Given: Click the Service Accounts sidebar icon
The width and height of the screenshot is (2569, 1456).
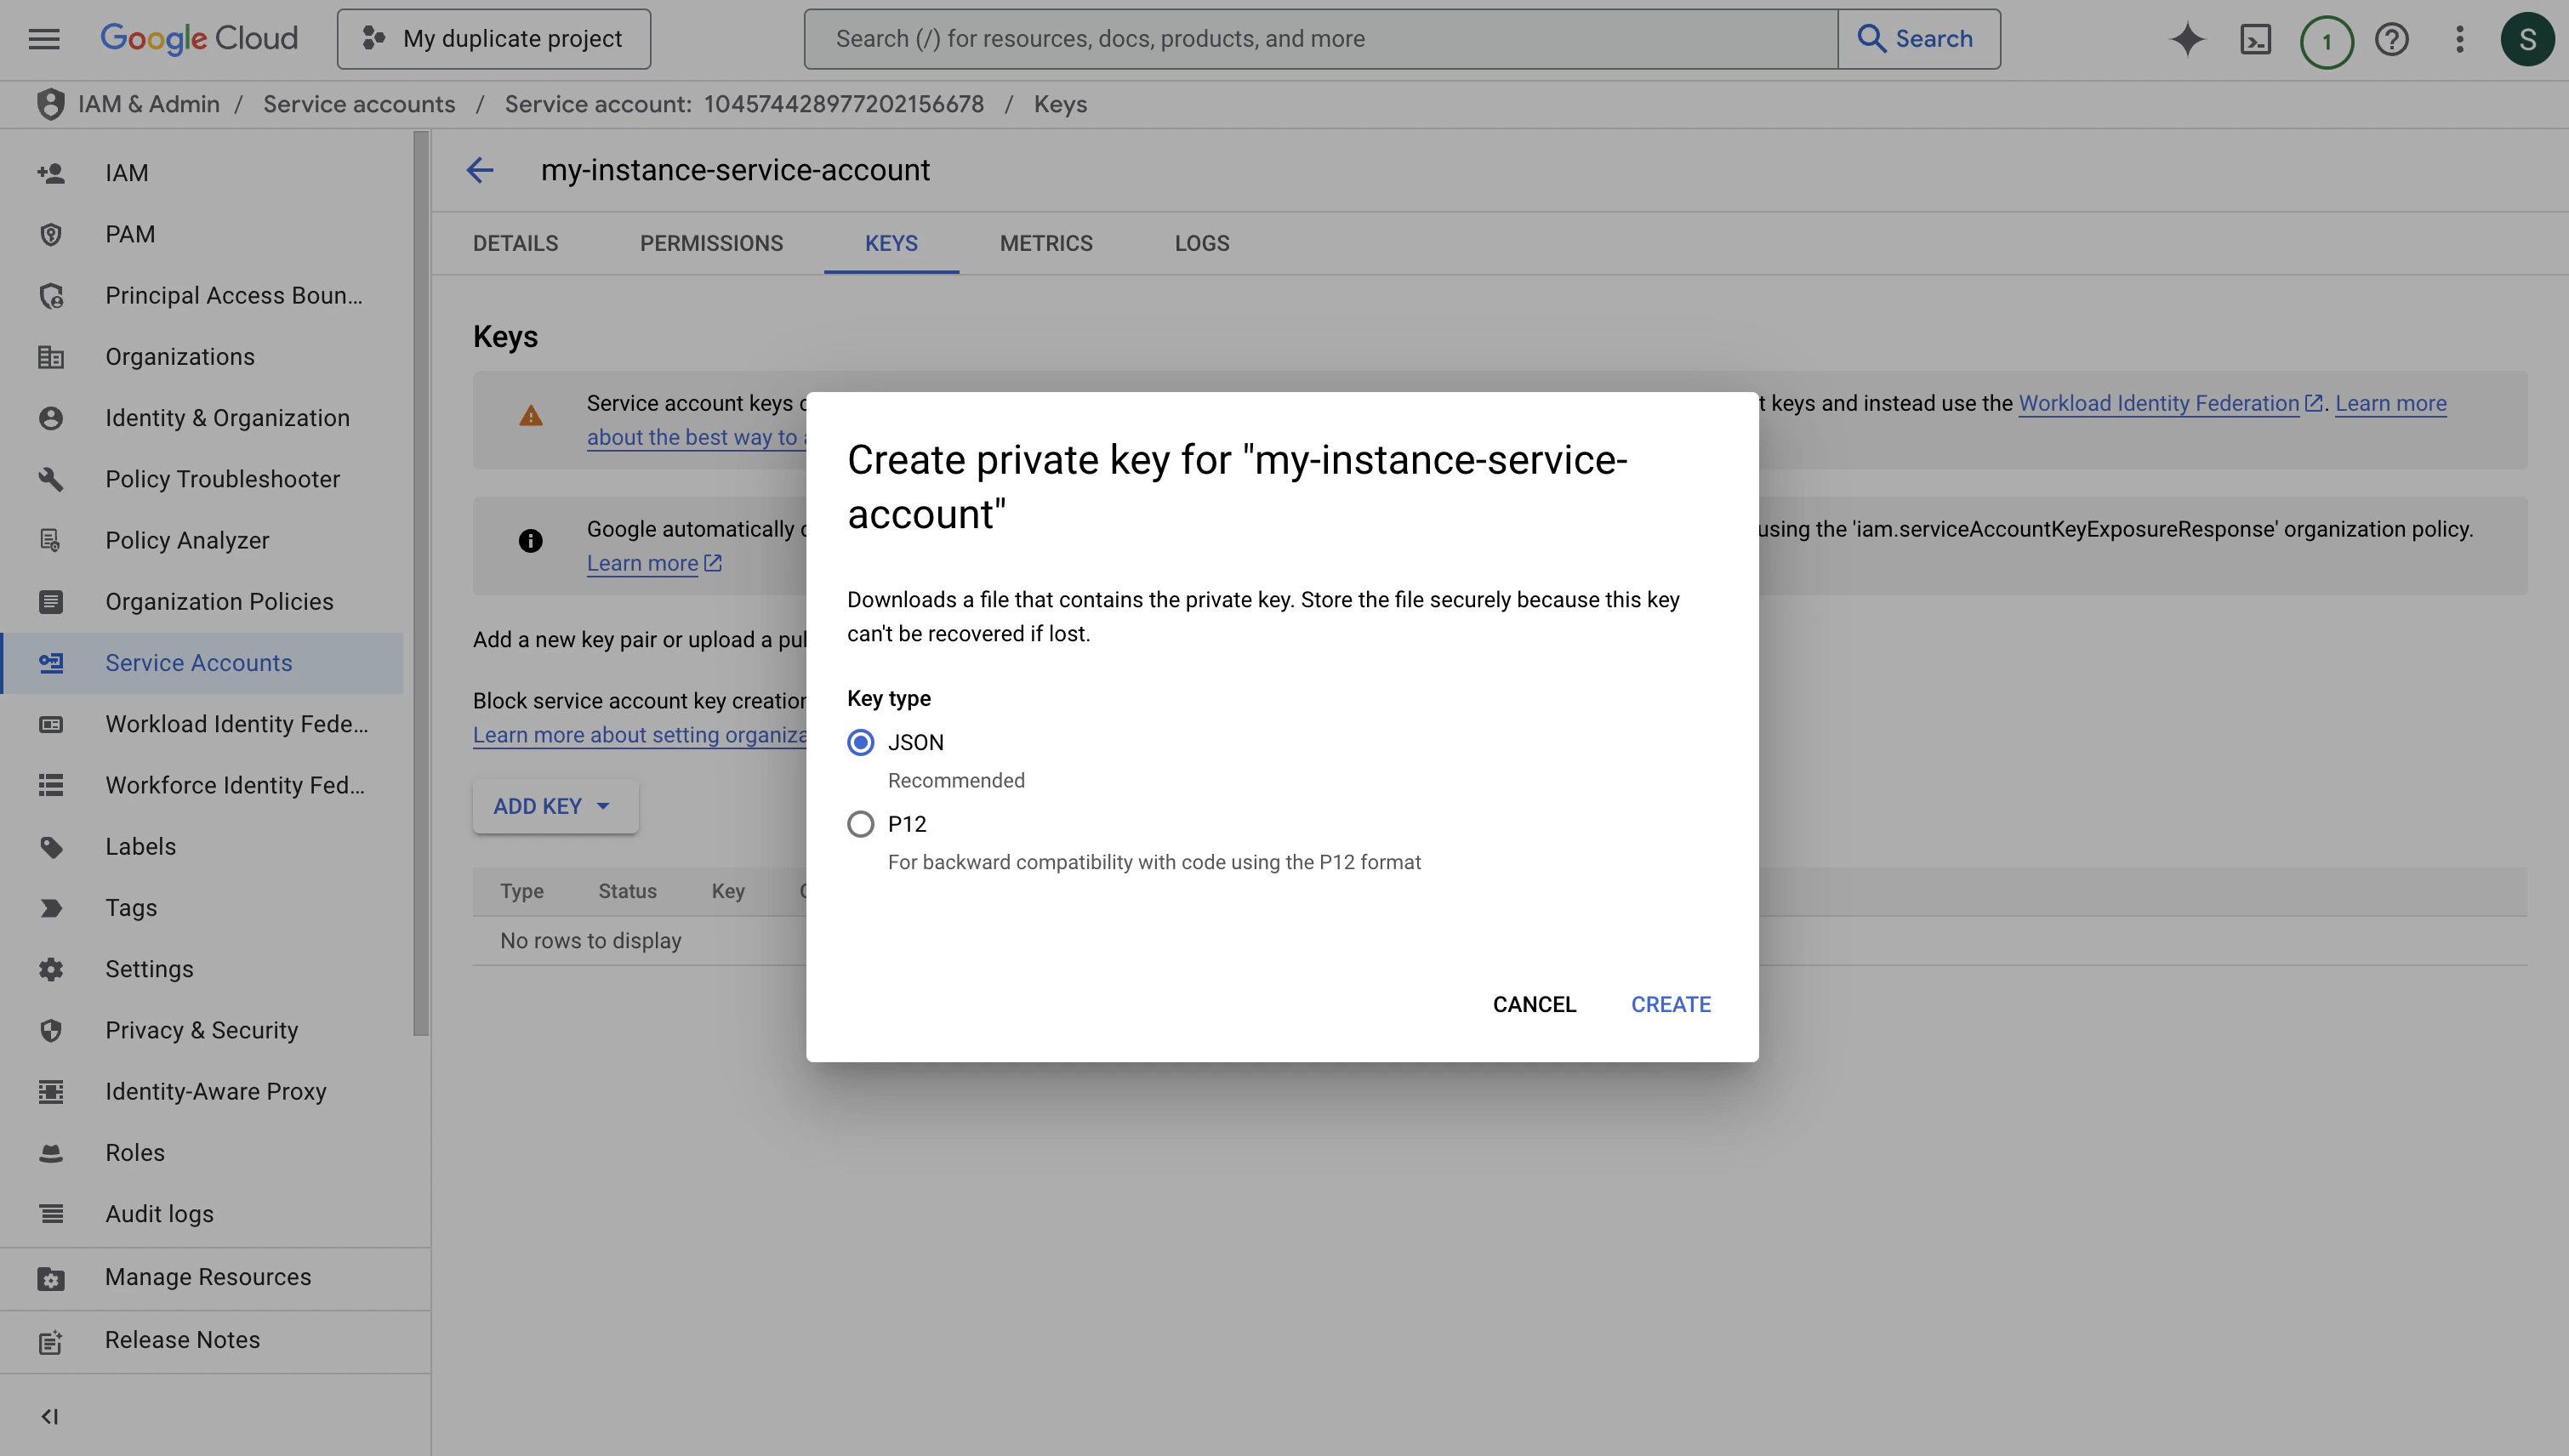Looking at the screenshot, I should coord(51,663).
